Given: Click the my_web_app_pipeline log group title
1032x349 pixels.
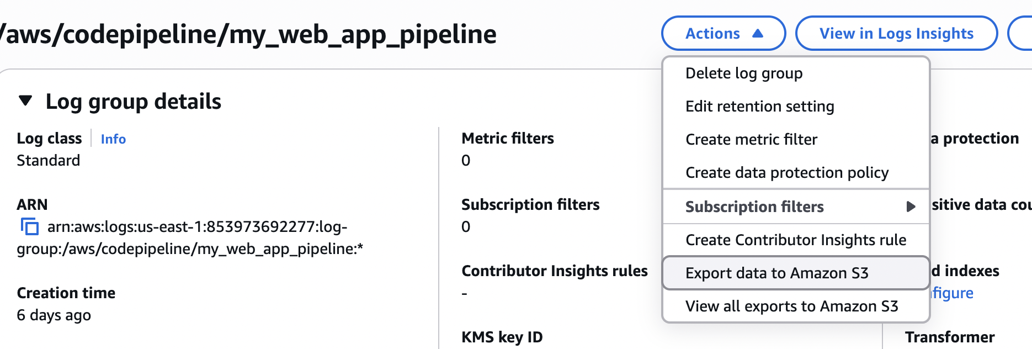Looking at the screenshot, I should coord(248,34).
